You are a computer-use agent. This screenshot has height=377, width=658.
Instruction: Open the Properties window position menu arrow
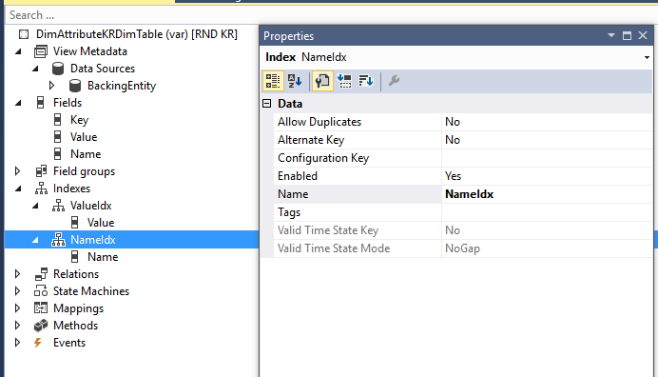click(611, 36)
